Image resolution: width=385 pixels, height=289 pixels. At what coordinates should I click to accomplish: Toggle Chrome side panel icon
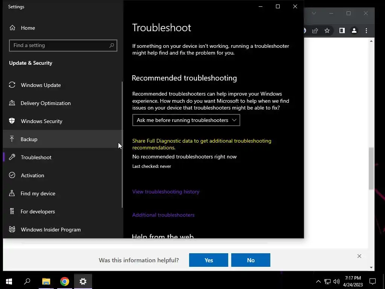coord(342,30)
